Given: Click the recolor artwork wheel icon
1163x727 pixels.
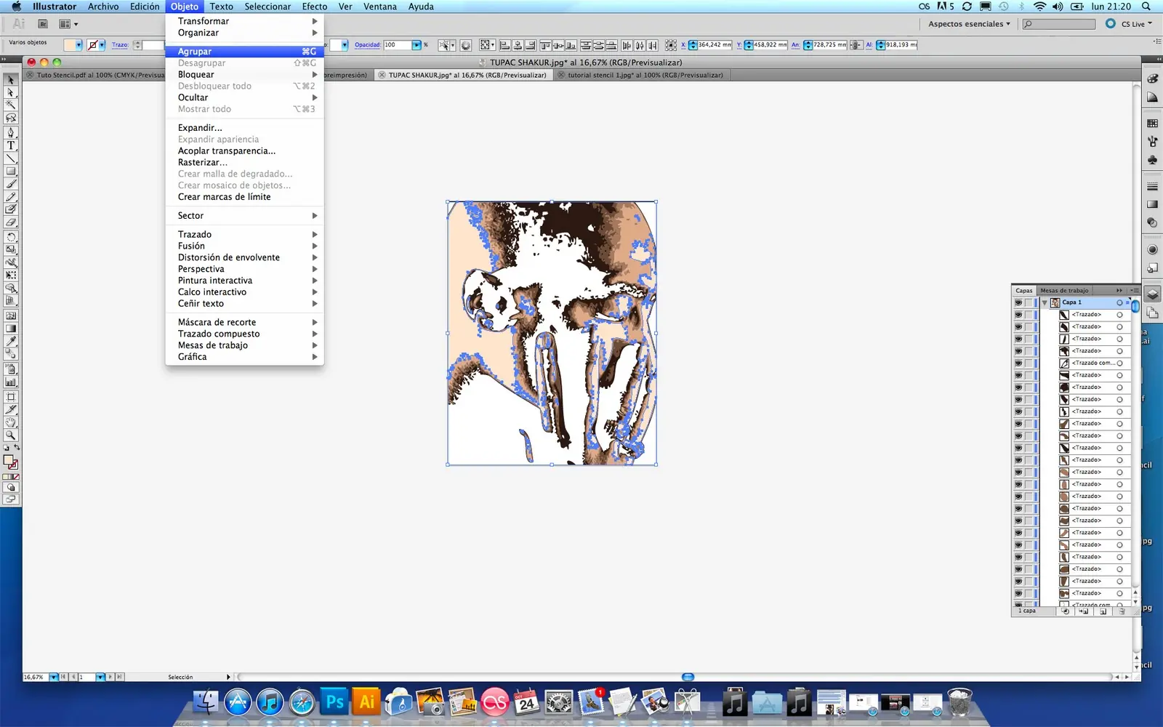Looking at the screenshot, I should click(x=466, y=45).
